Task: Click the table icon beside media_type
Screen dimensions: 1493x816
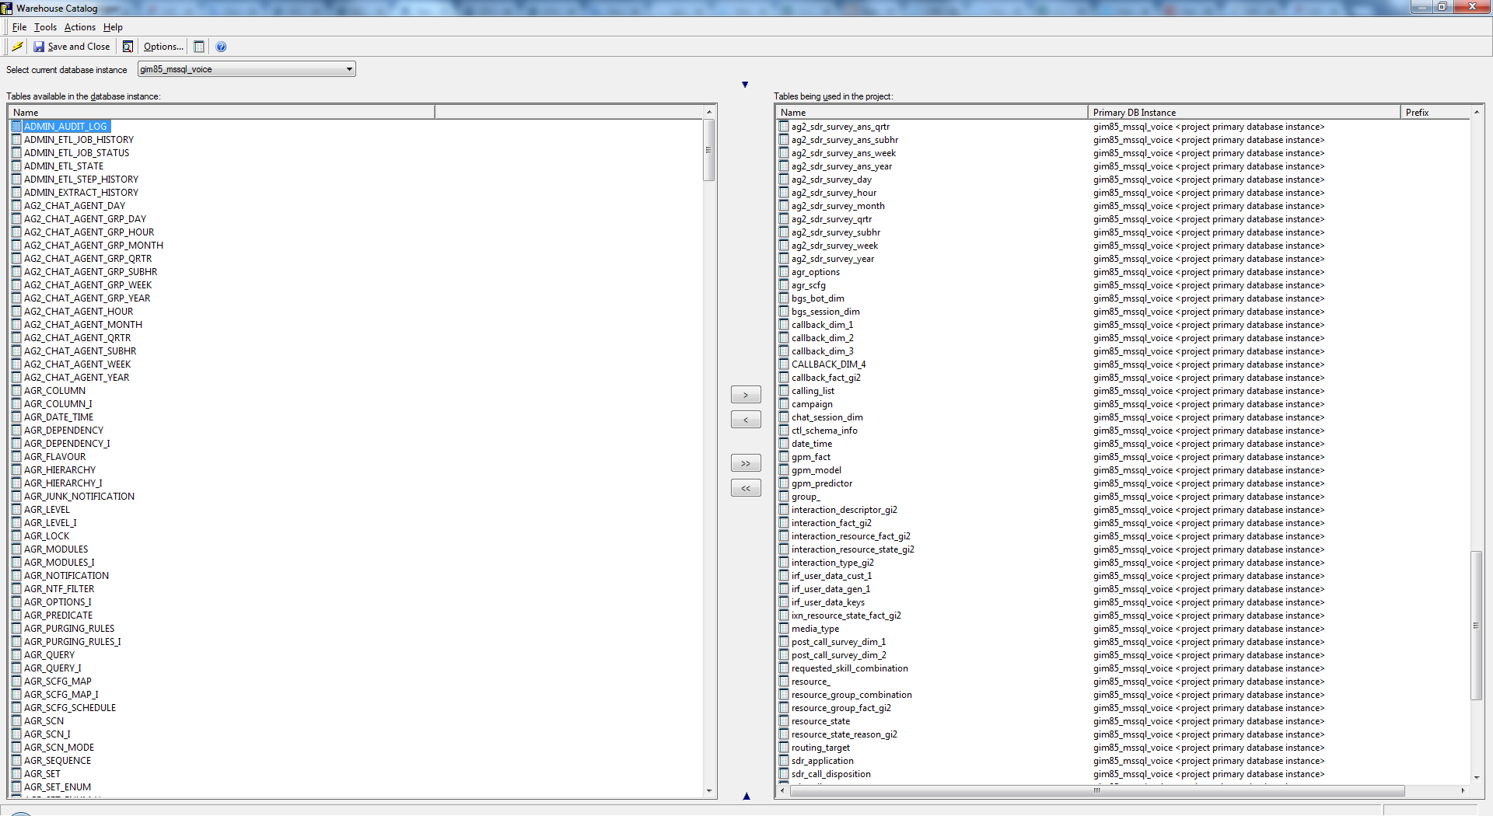Action: tap(784, 629)
